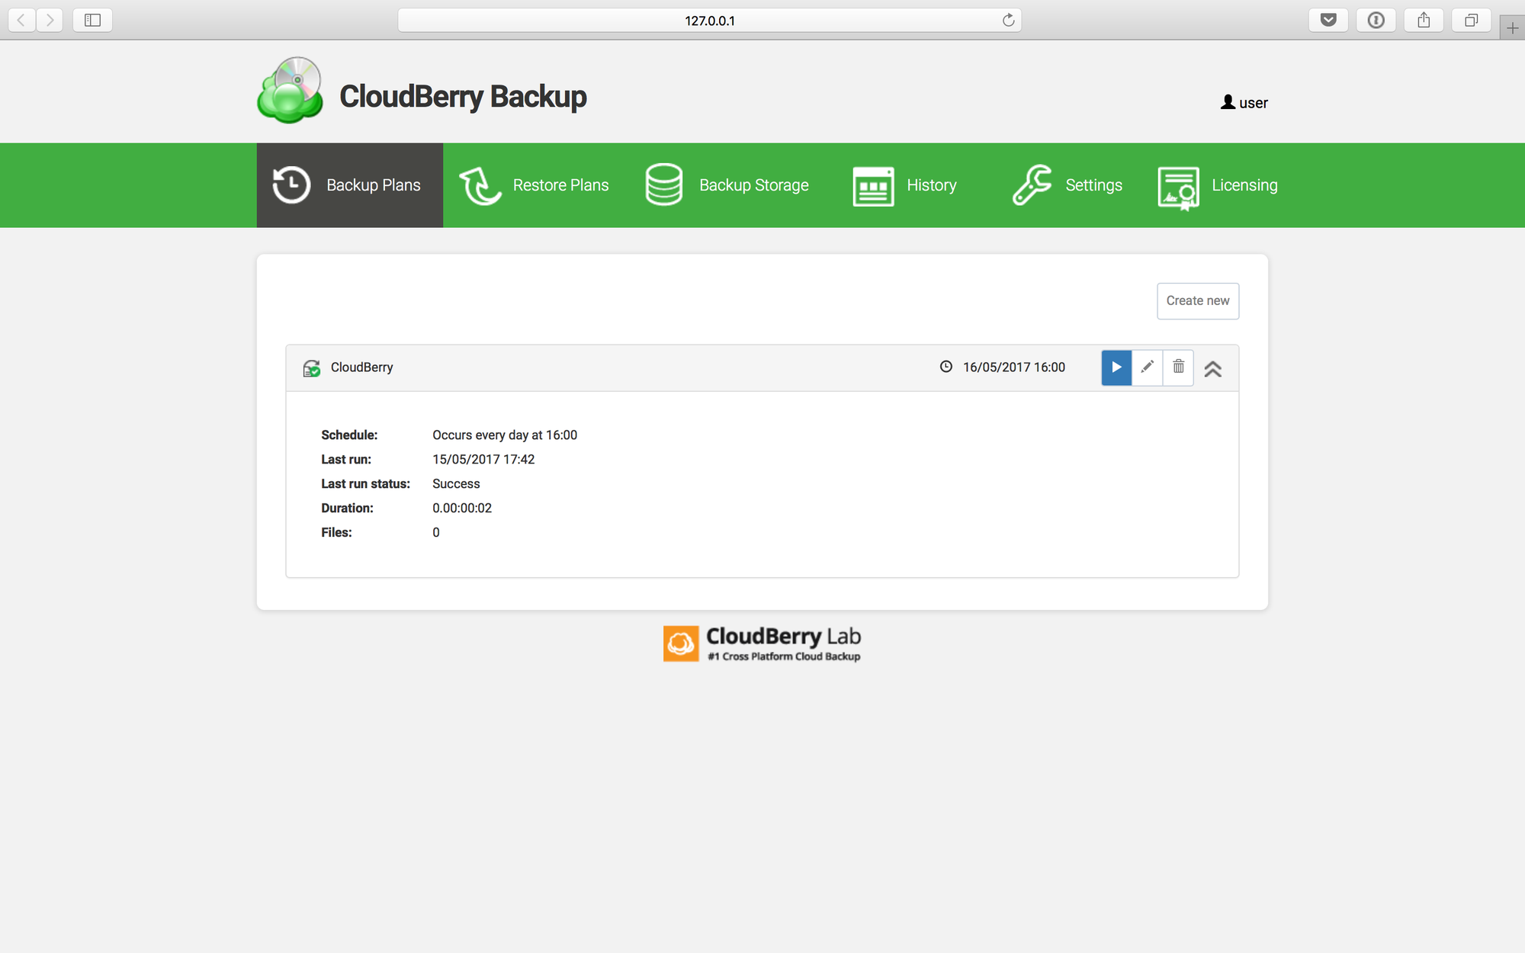
Task: Collapse the CloudBerry plan details
Action: (1212, 369)
